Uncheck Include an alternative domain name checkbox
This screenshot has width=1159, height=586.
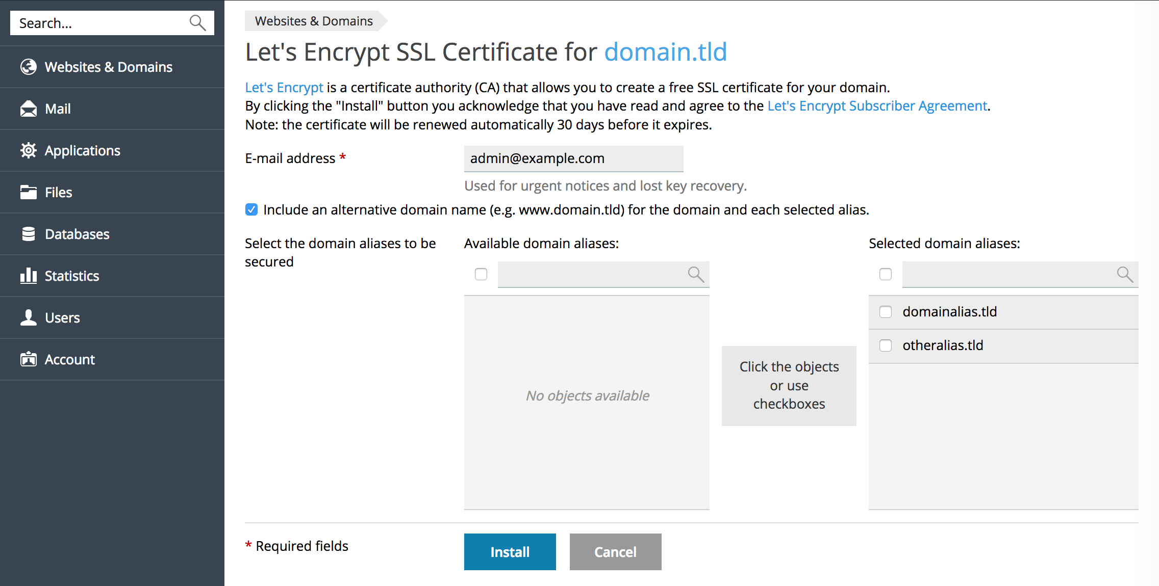(x=251, y=209)
